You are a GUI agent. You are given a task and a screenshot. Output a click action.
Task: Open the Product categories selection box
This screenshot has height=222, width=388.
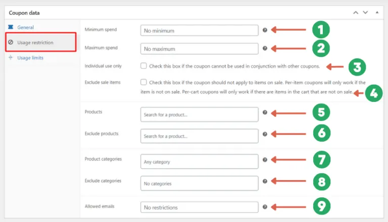coord(200,161)
